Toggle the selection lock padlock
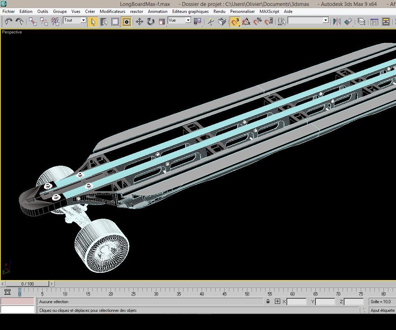Image resolution: width=396 pixels, height=330 pixels. click(x=268, y=301)
